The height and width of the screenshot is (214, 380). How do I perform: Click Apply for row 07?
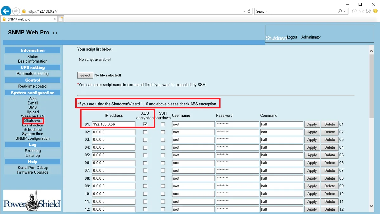(x=312, y=171)
